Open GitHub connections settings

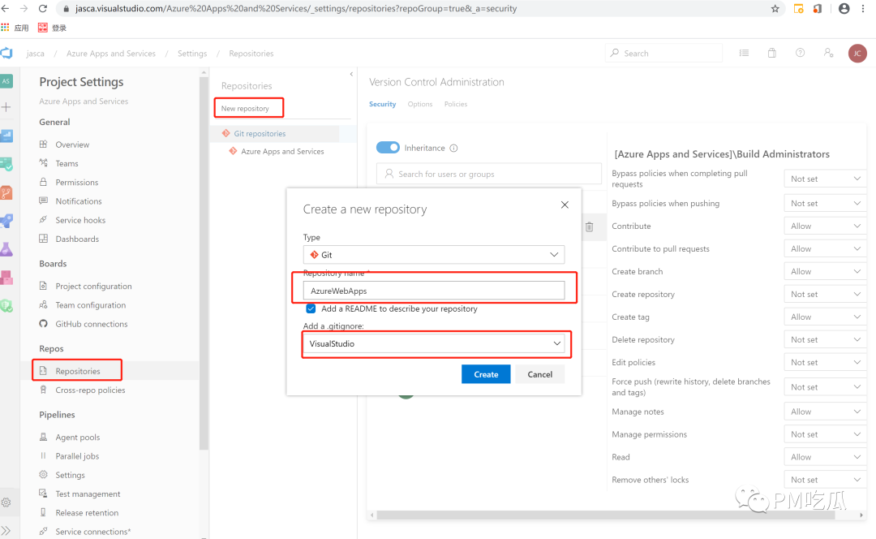pyautogui.click(x=92, y=324)
